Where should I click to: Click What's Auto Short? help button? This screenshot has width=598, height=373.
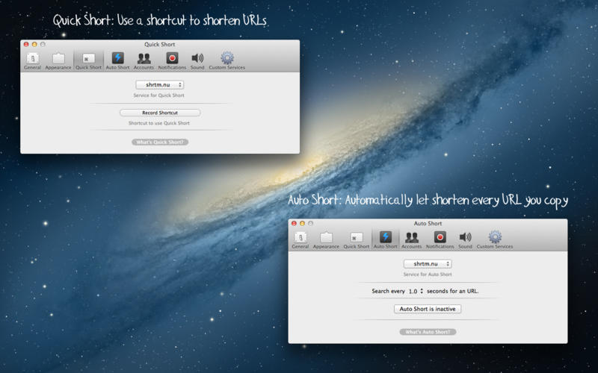click(428, 332)
